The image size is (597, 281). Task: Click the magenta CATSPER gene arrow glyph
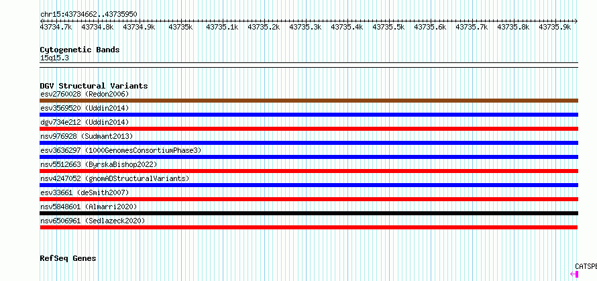(574, 274)
